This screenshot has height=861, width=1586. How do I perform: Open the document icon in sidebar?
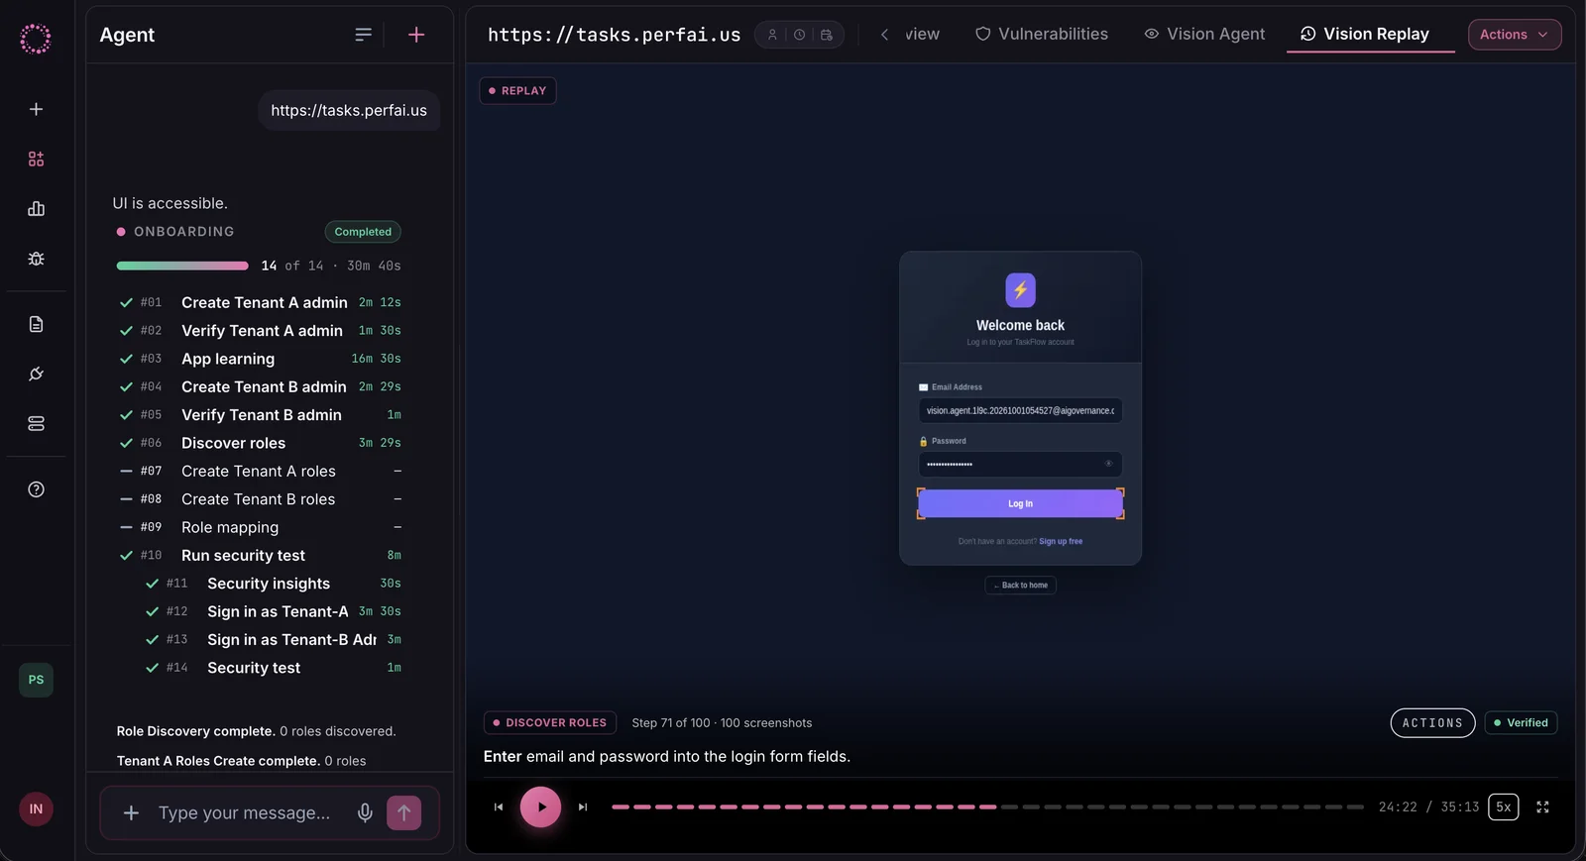[x=36, y=324]
